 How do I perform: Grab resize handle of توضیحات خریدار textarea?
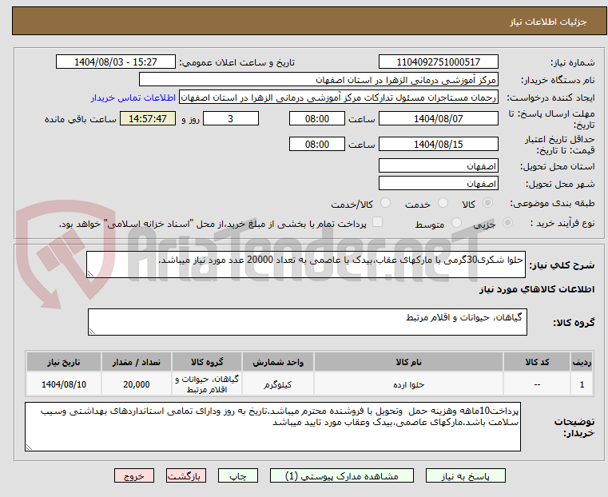click(x=30, y=447)
